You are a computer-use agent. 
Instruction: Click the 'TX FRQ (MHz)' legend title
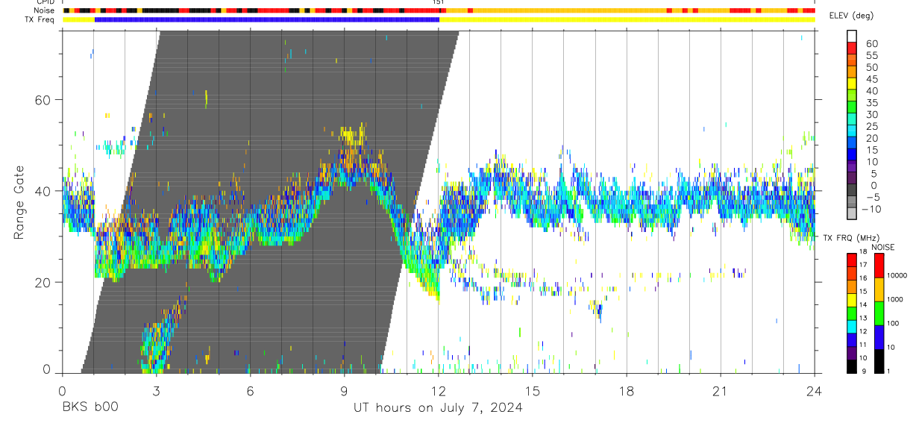pos(851,237)
